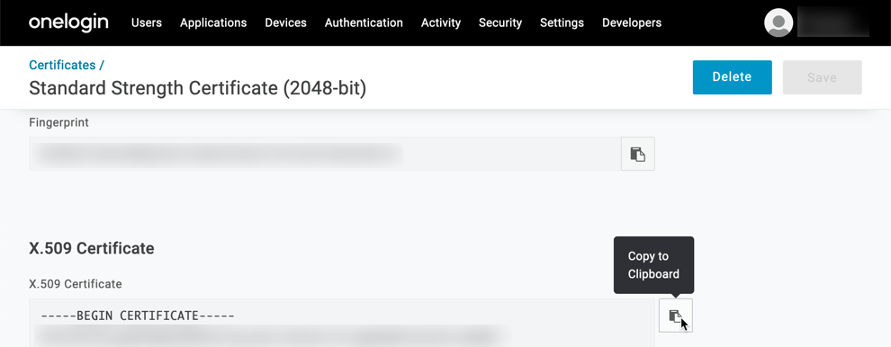The width and height of the screenshot is (891, 347).
Task: Open the Devices menu
Action: click(x=286, y=22)
